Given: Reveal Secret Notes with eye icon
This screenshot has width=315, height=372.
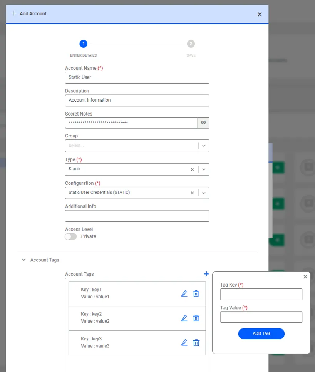Looking at the screenshot, I should 203,123.
